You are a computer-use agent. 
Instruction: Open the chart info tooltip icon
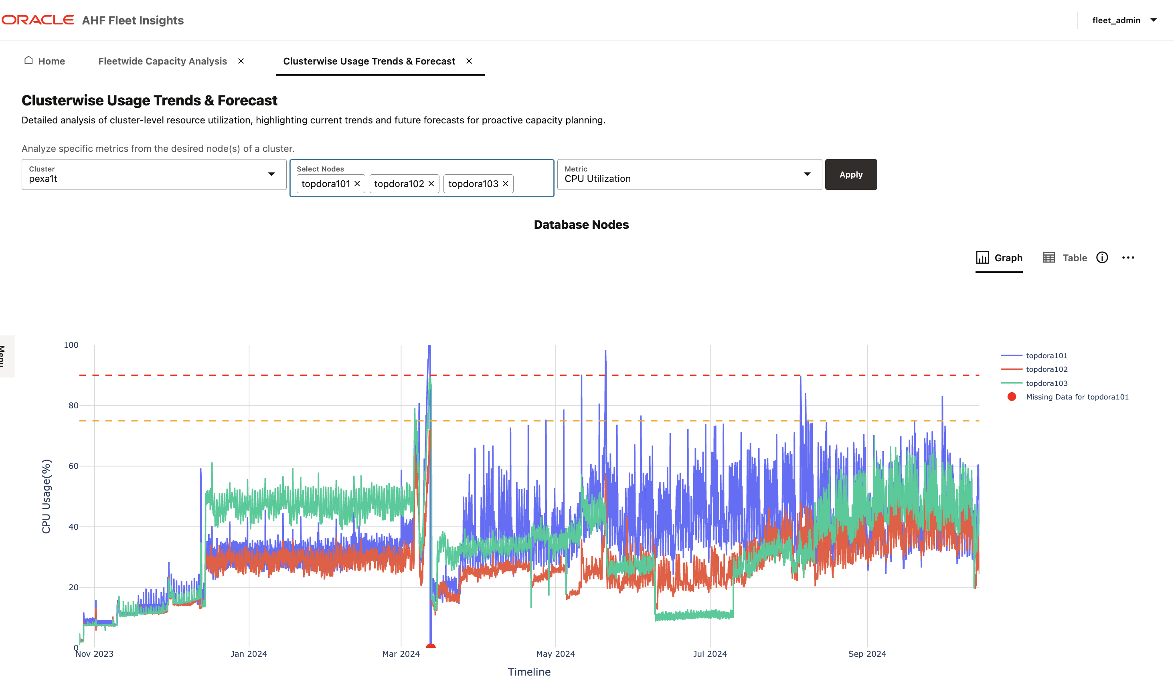(x=1102, y=258)
